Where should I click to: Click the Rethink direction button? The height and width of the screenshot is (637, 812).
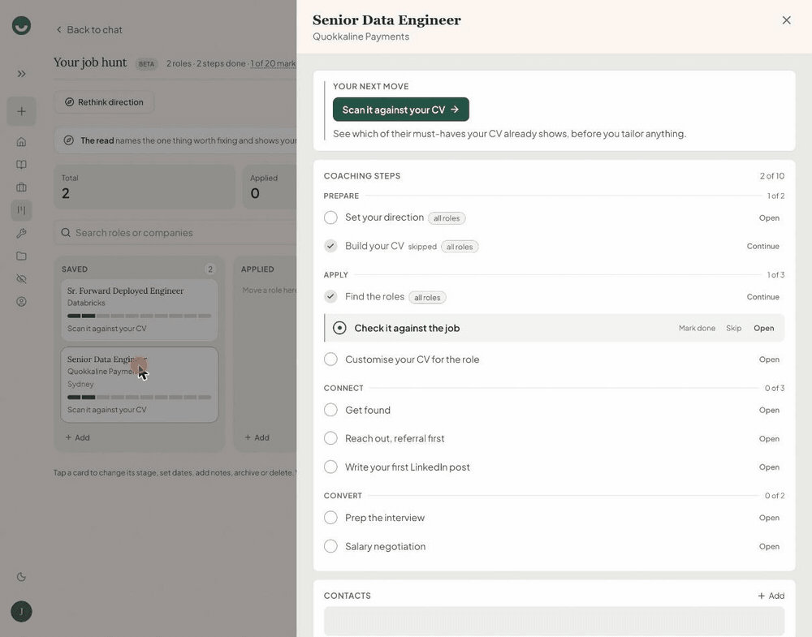(104, 102)
